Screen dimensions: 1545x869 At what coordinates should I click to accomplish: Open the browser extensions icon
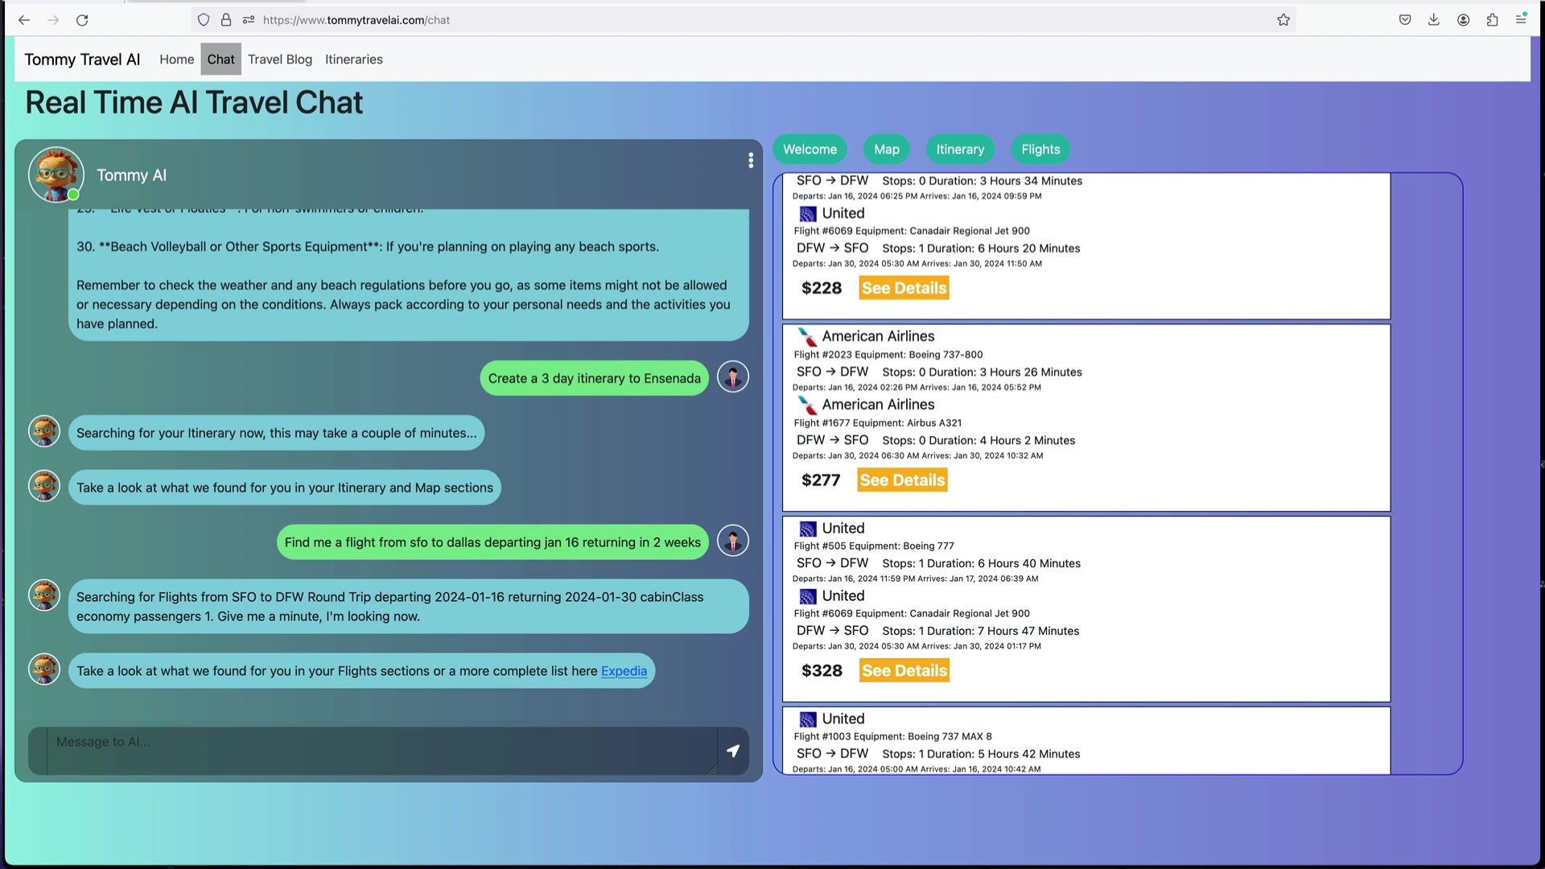coord(1493,20)
